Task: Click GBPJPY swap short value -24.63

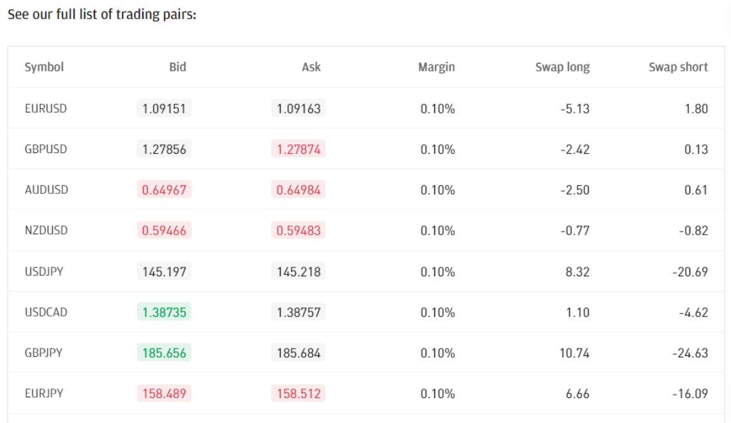Action: (x=690, y=353)
